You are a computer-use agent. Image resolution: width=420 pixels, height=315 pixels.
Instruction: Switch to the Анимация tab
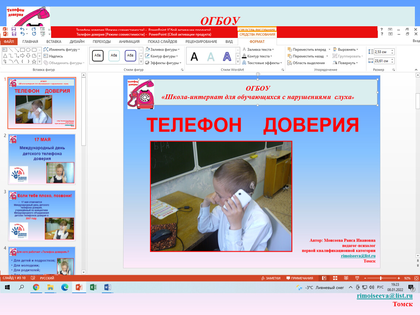[129, 42]
